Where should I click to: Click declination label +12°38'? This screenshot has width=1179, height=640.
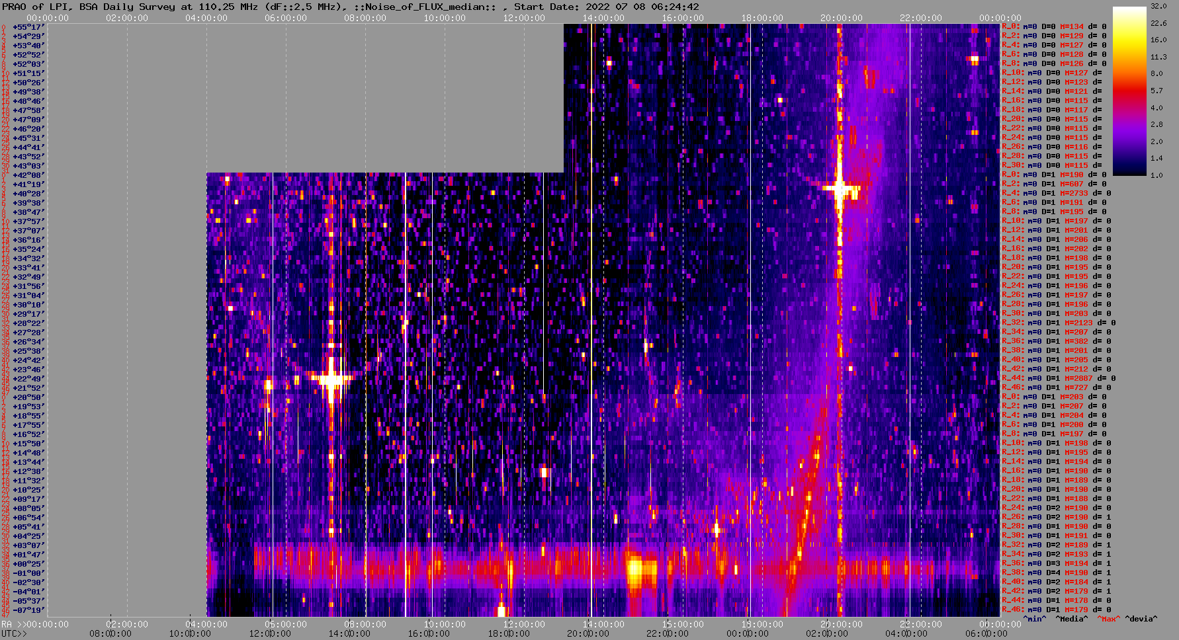click(28, 471)
